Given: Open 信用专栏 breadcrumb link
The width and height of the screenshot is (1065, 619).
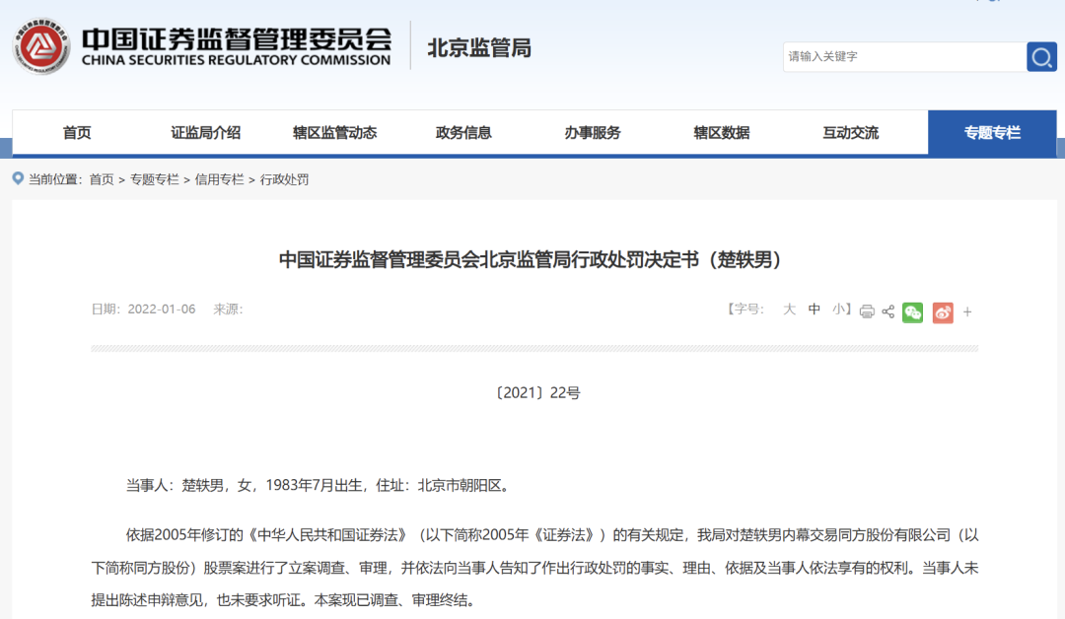Looking at the screenshot, I should [x=219, y=179].
